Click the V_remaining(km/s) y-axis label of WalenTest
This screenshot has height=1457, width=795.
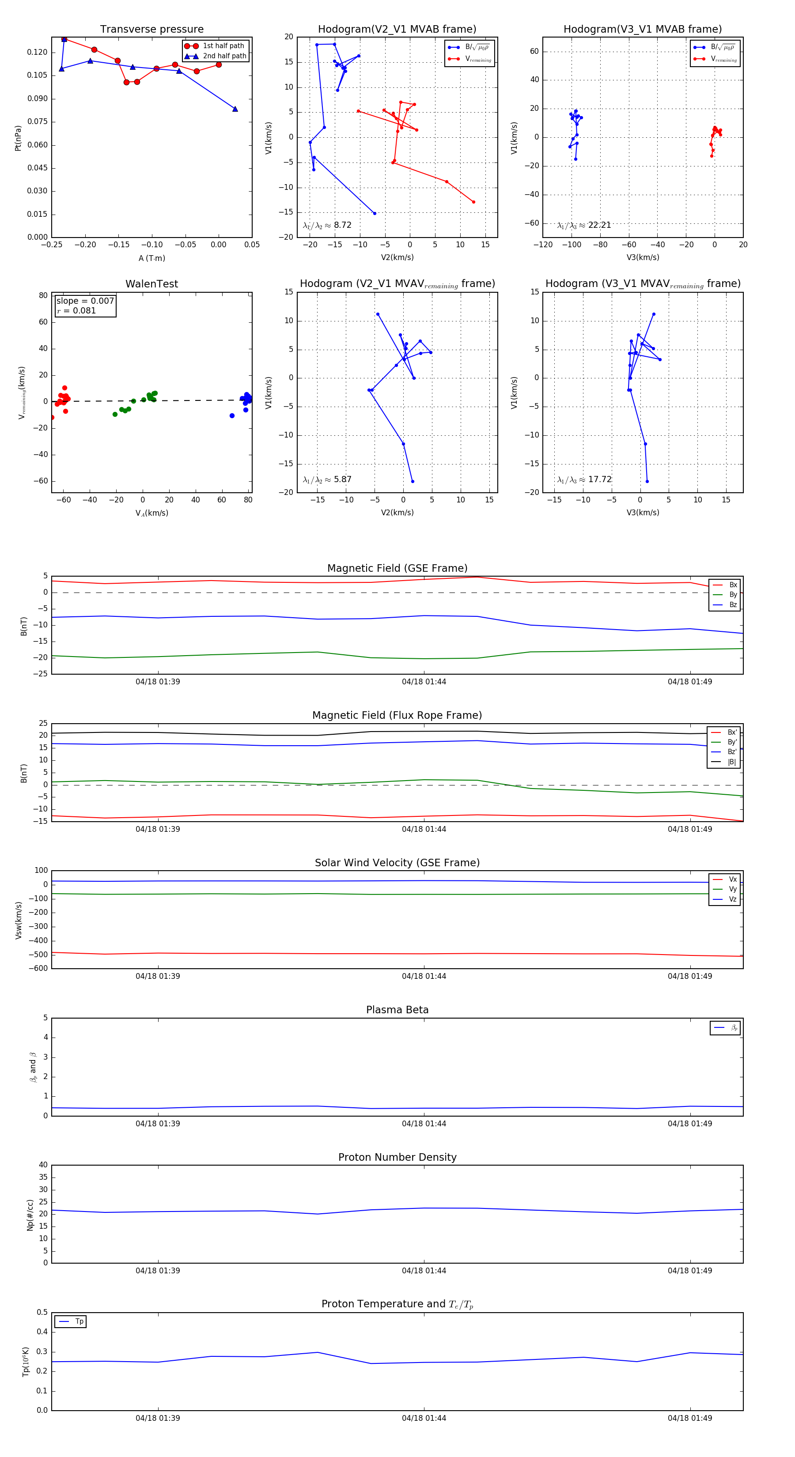(x=22, y=393)
